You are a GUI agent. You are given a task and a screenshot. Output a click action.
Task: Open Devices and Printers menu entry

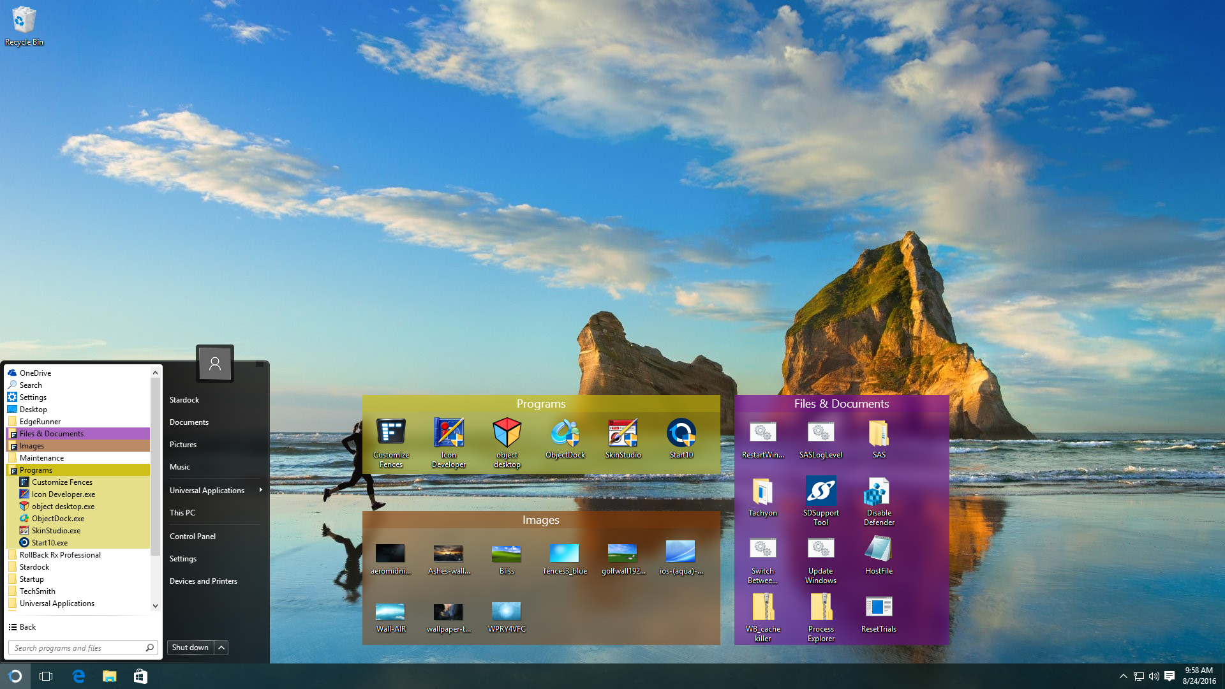click(203, 581)
